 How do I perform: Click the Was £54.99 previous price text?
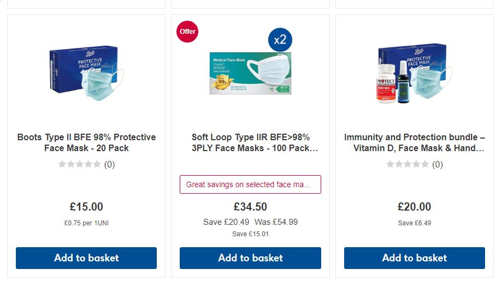click(x=276, y=222)
